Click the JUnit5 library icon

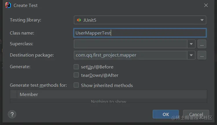click(79, 20)
